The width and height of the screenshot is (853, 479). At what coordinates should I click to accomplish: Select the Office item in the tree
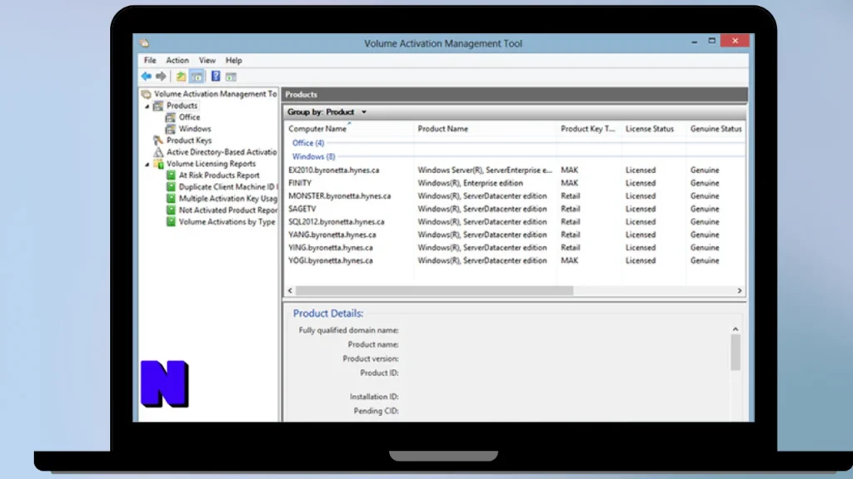tap(189, 117)
